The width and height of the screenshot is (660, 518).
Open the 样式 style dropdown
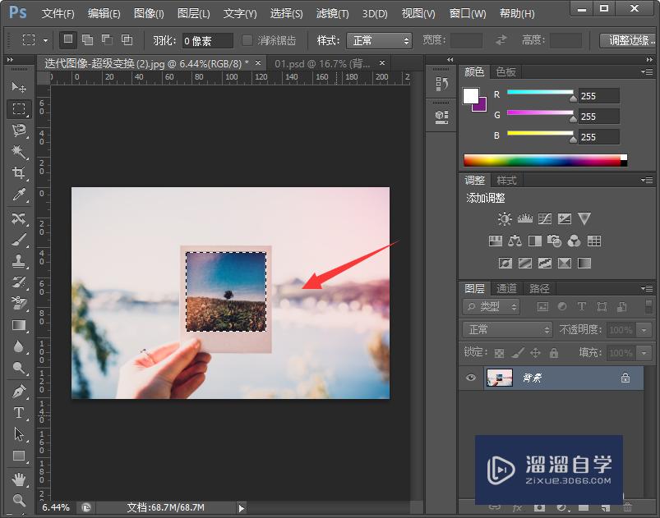point(379,40)
